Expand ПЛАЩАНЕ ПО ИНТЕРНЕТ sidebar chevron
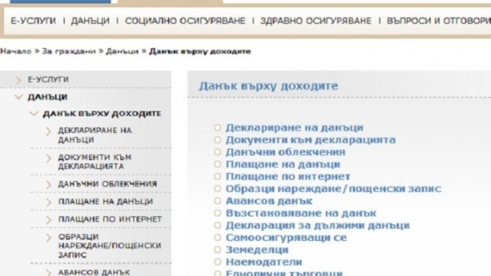This screenshot has width=491, height=276. pos(48,220)
